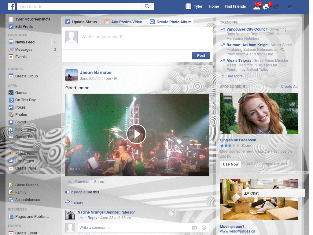Open the Create Ad link
Screen dimensions: 313x235
(x=289, y=87)
